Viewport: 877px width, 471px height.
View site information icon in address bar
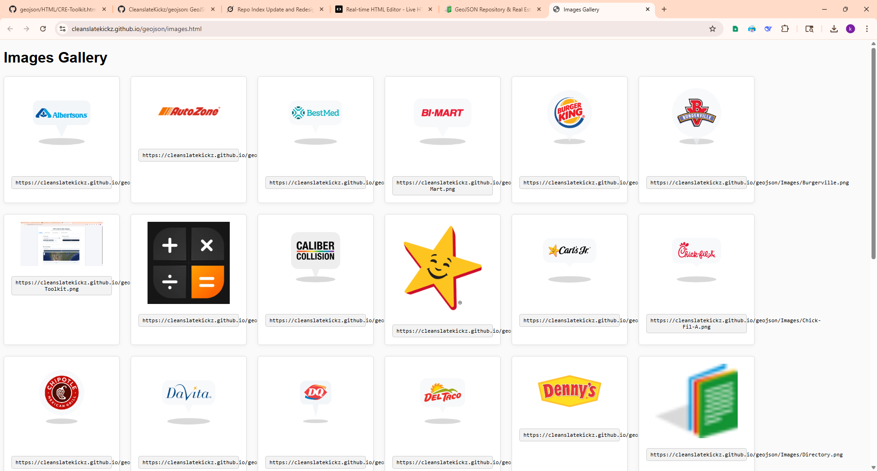pos(63,29)
